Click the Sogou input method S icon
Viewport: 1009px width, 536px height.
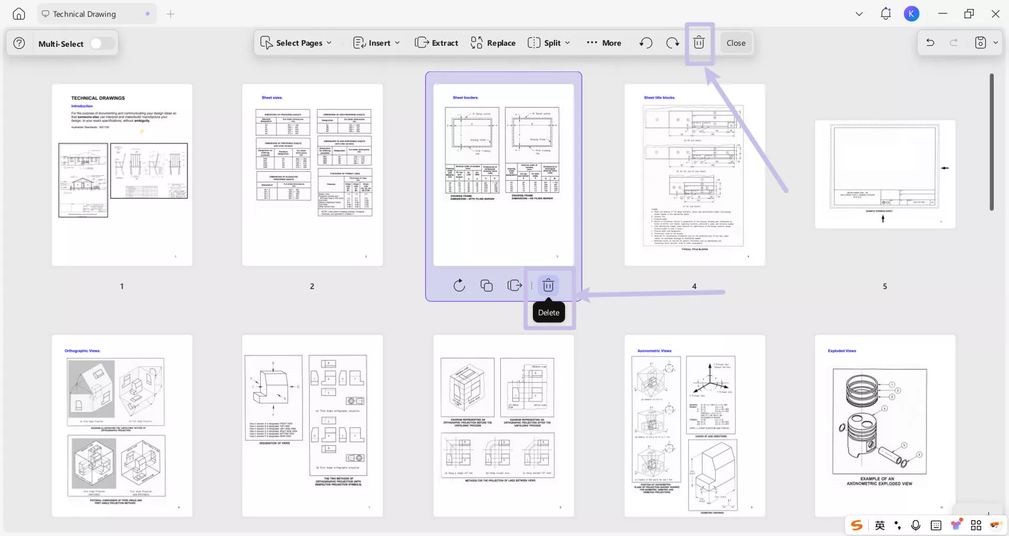pos(857,525)
